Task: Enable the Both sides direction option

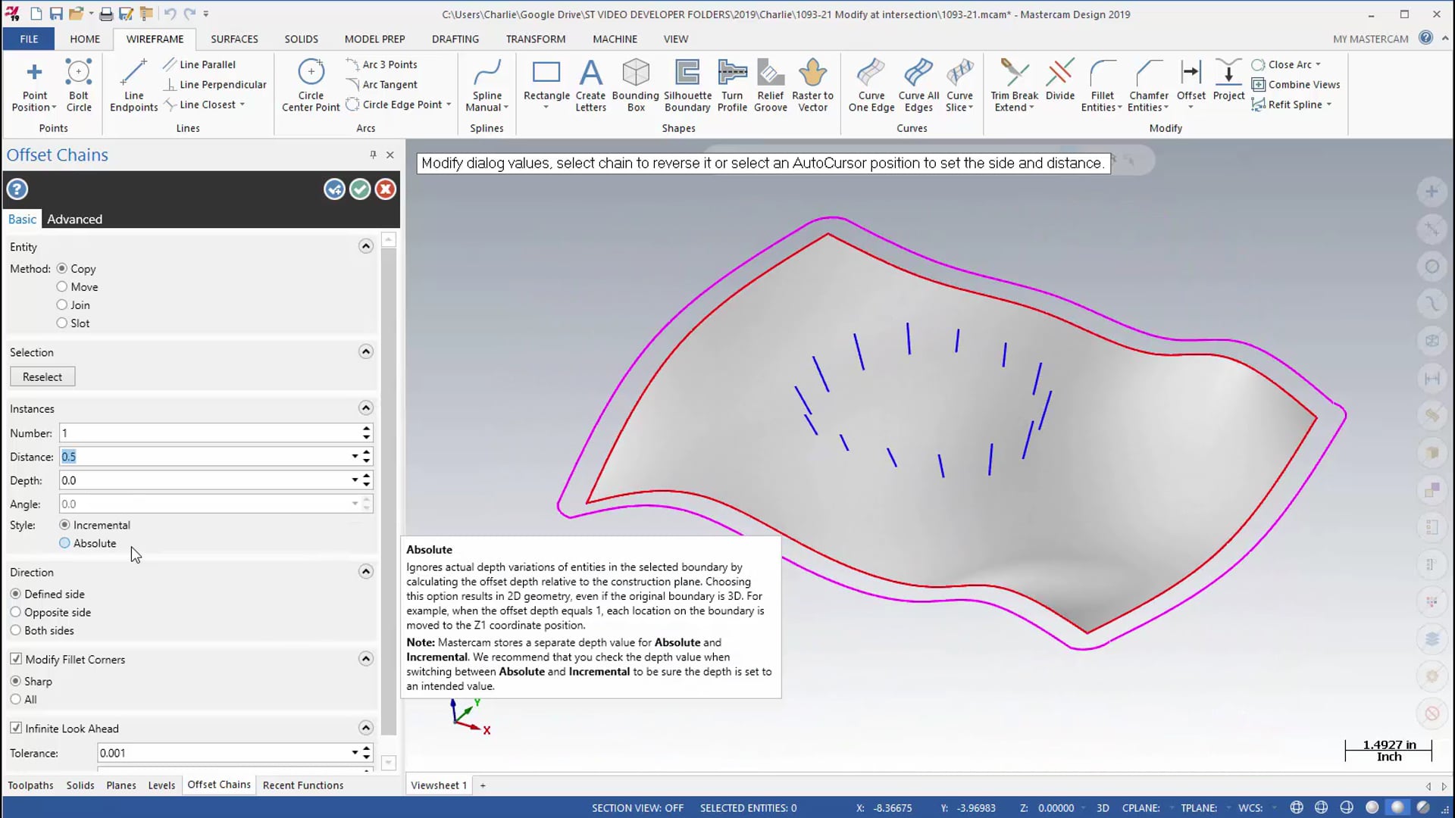Action: click(16, 630)
